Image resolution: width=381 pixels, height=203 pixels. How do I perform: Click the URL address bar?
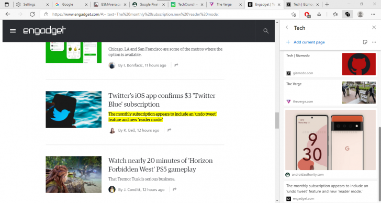(x=170, y=14)
